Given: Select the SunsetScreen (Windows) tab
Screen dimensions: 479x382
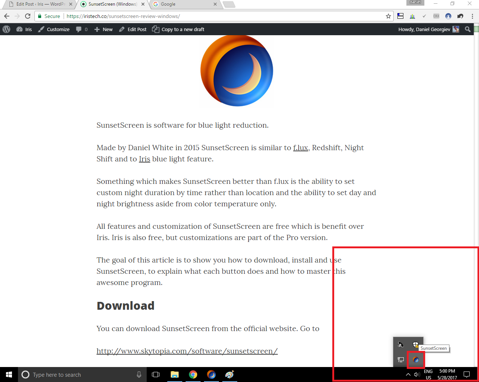Looking at the screenshot, I should [x=113, y=4].
